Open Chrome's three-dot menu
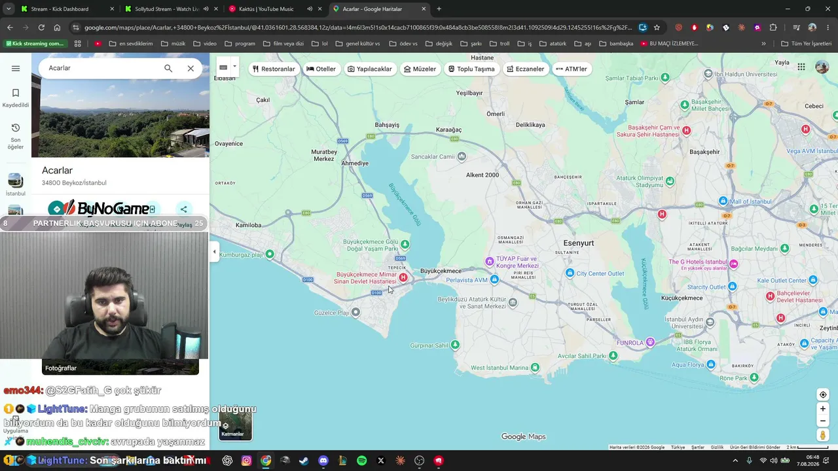 (828, 27)
